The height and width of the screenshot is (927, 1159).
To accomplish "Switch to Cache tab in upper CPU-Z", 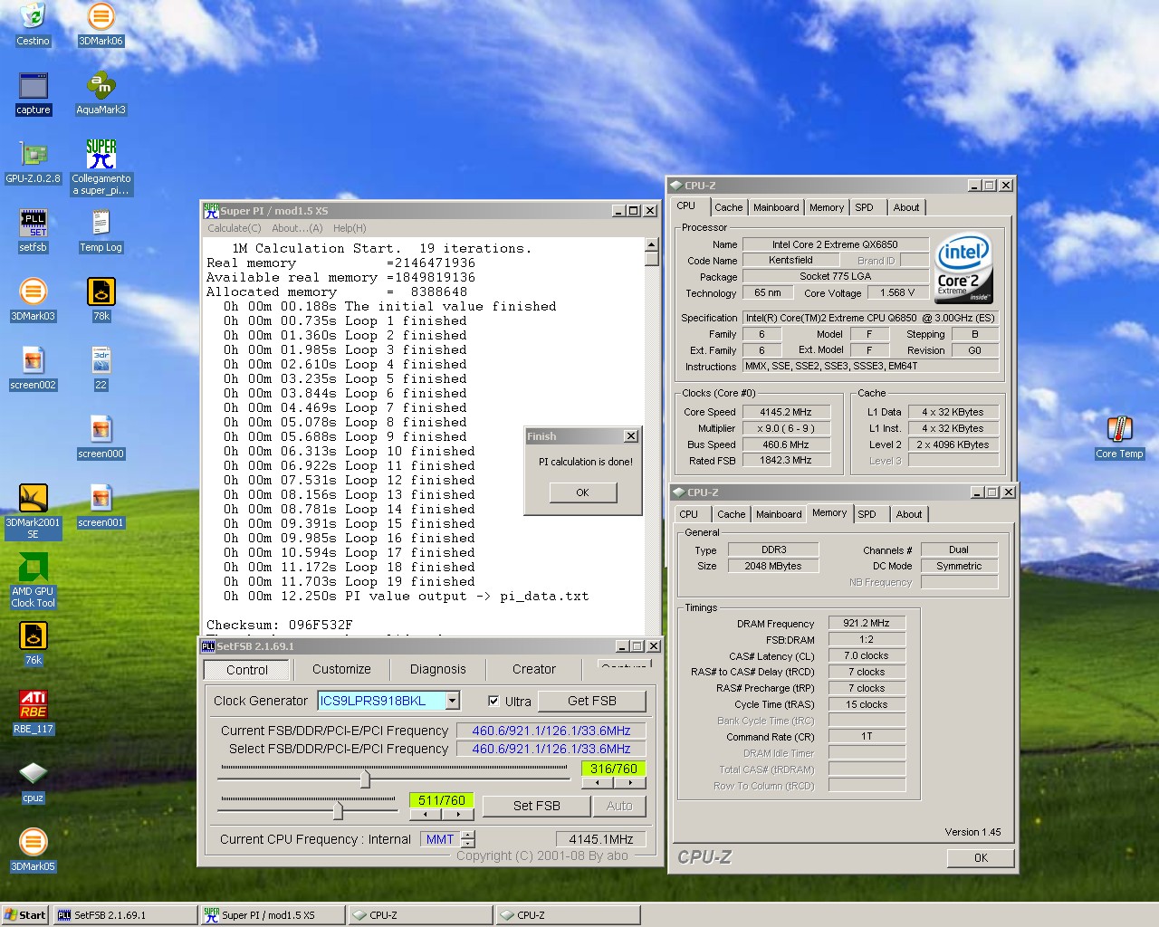I will tap(728, 207).
